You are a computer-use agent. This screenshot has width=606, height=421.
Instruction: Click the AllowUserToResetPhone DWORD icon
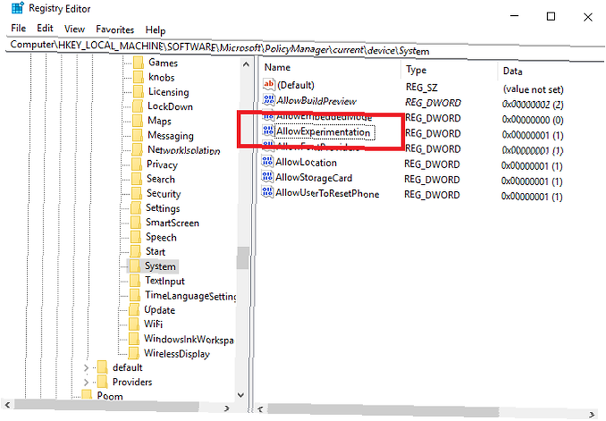(x=267, y=192)
